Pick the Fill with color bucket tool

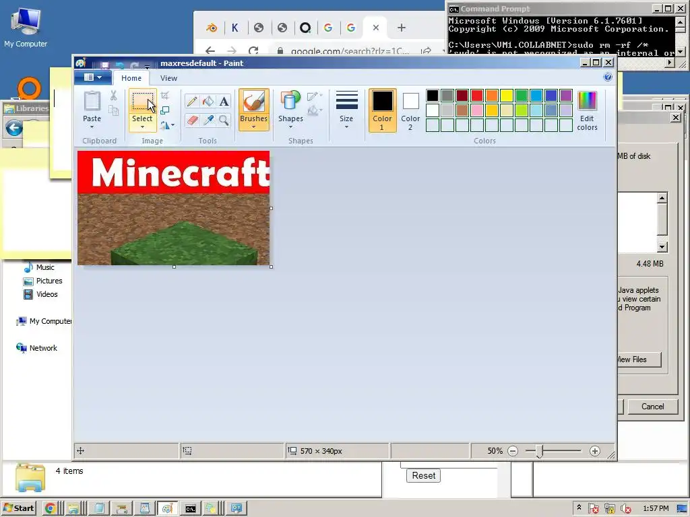pos(208,102)
